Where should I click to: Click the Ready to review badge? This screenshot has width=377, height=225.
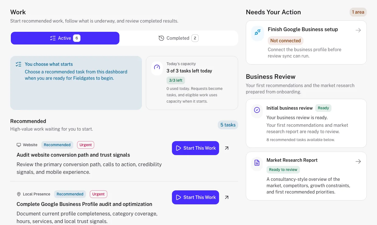tap(283, 170)
